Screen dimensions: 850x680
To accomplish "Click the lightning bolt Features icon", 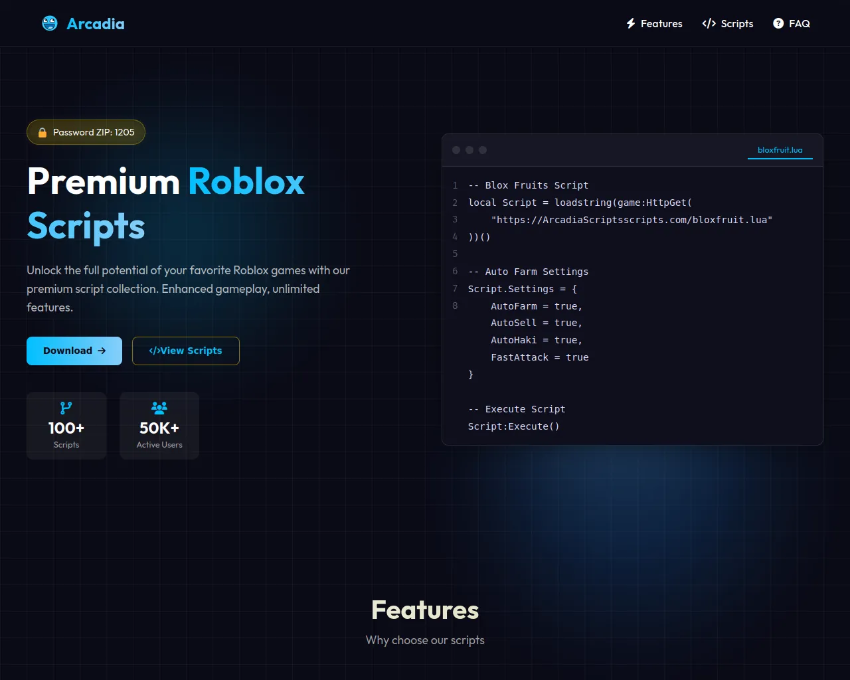I will [631, 24].
